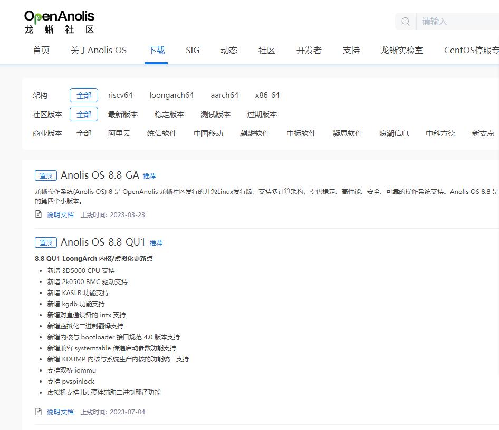Click the OpenAnolis logo

coord(60,22)
